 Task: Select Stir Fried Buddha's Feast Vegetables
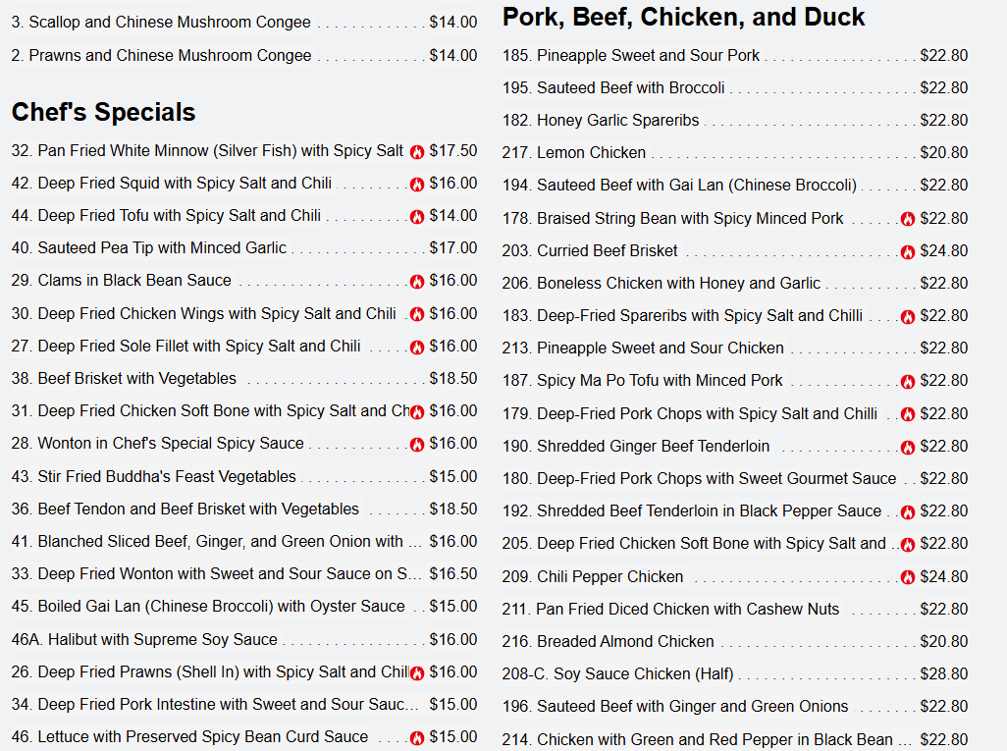pos(244,477)
